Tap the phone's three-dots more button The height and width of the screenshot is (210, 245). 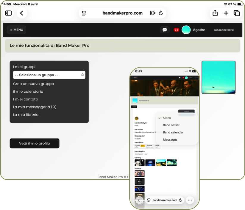pos(190,200)
